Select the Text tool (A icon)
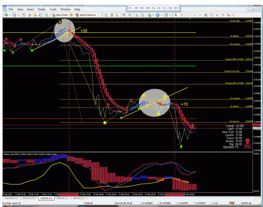This screenshot has width=263, height=207. pyautogui.click(x=217, y=15)
